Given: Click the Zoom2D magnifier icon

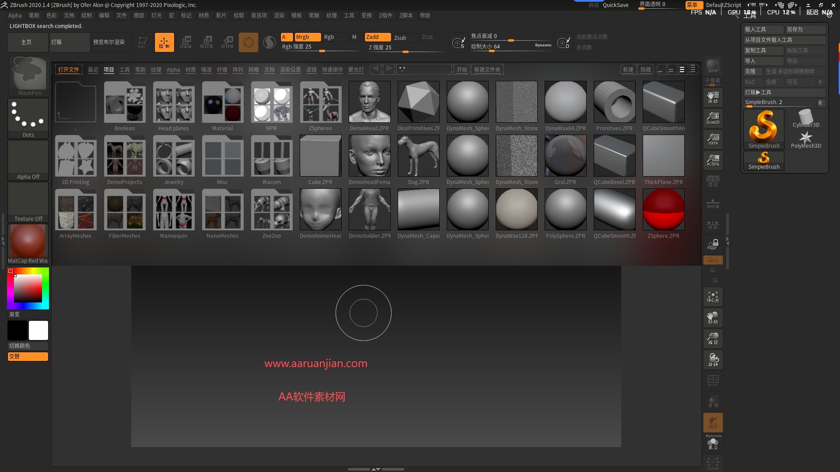Looking at the screenshot, I should click(x=713, y=118).
